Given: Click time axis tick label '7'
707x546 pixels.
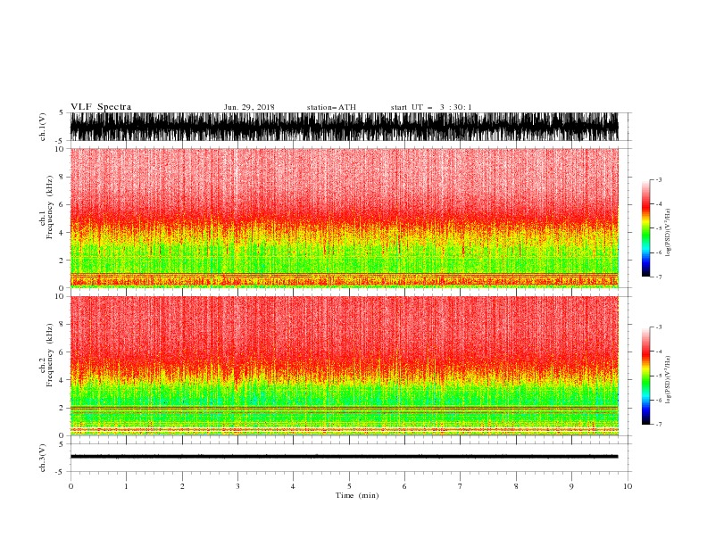Looking at the screenshot, I should click(x=461, y=486).
